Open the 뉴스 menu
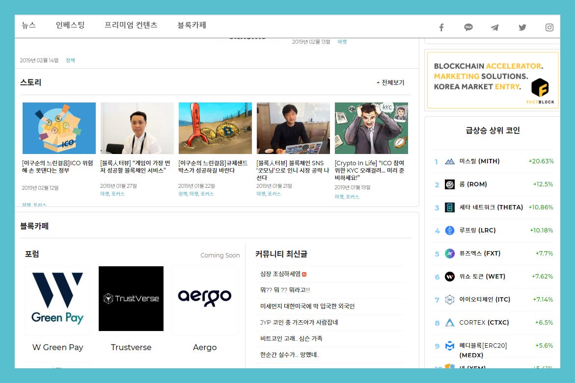The height and width of the screenshot is (383, 575). tap(28, 25)
